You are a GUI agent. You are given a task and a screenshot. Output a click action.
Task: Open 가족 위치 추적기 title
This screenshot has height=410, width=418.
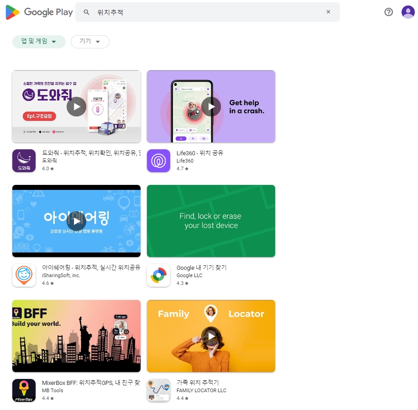198,383
